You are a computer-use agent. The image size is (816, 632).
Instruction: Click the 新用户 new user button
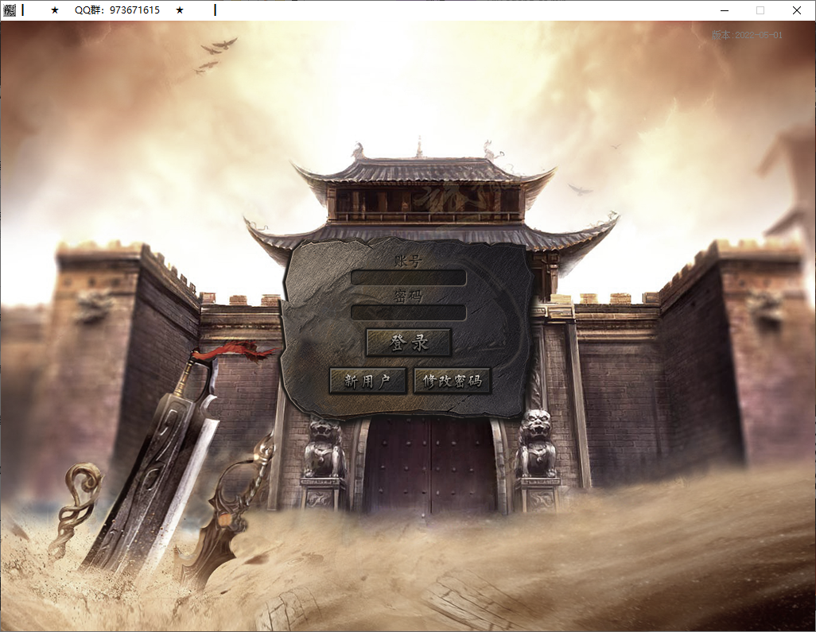(x=367, y=380)
